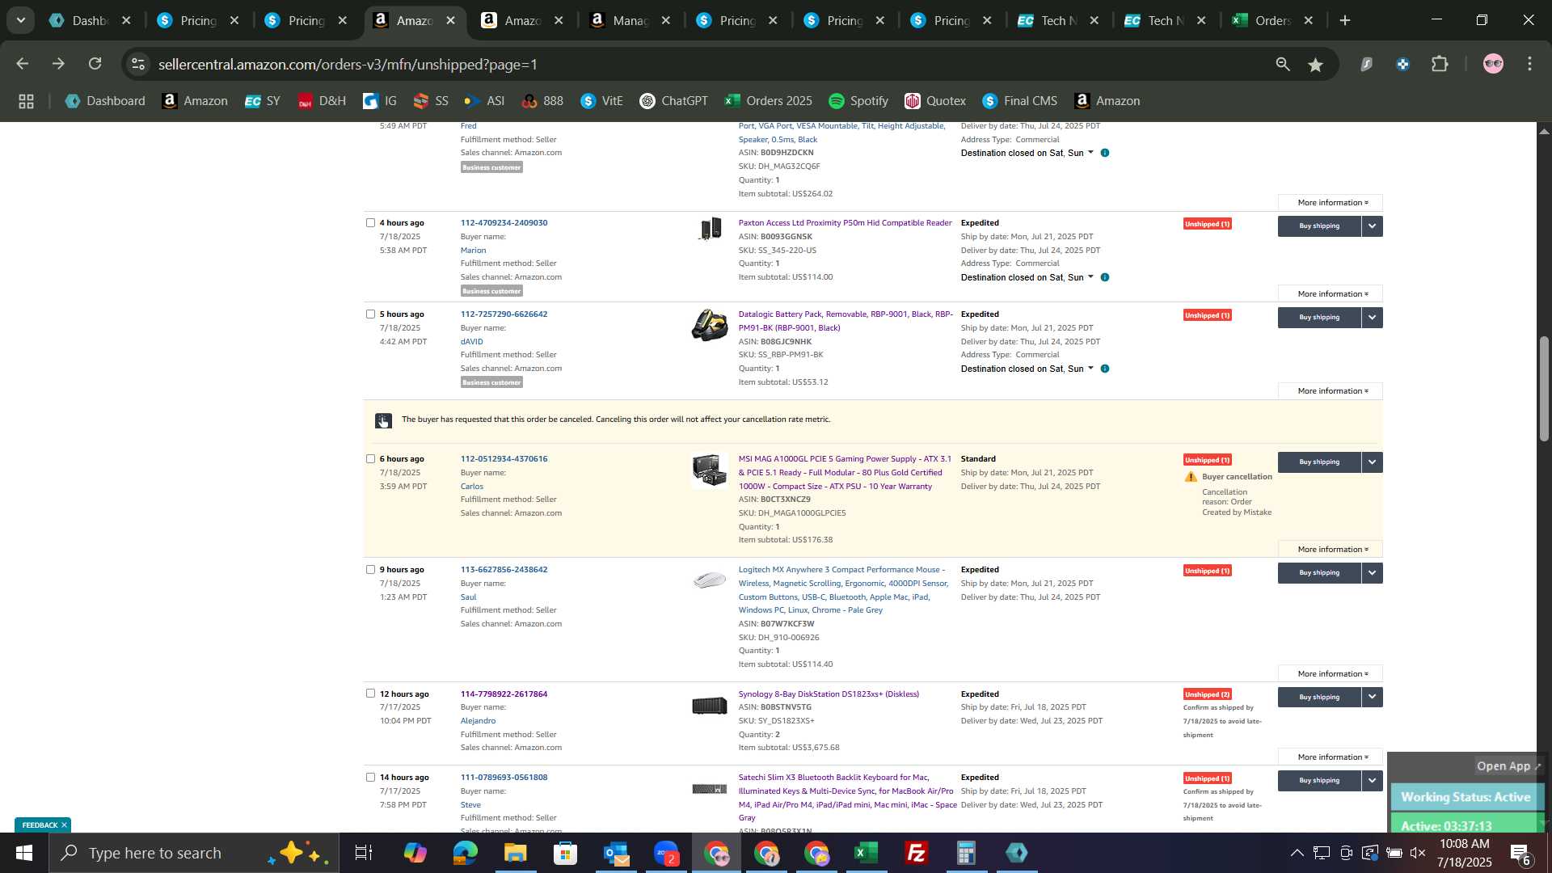
Task: Click MSI power supply product thumbnail
Action: 710,470
